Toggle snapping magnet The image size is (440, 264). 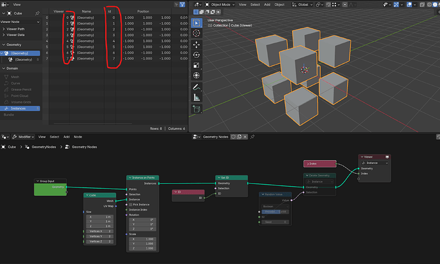coord(328,4)
